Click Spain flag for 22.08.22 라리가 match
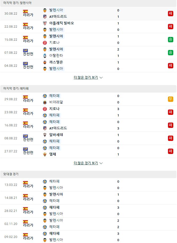This screenshot has width=177, height=243. 25,24
